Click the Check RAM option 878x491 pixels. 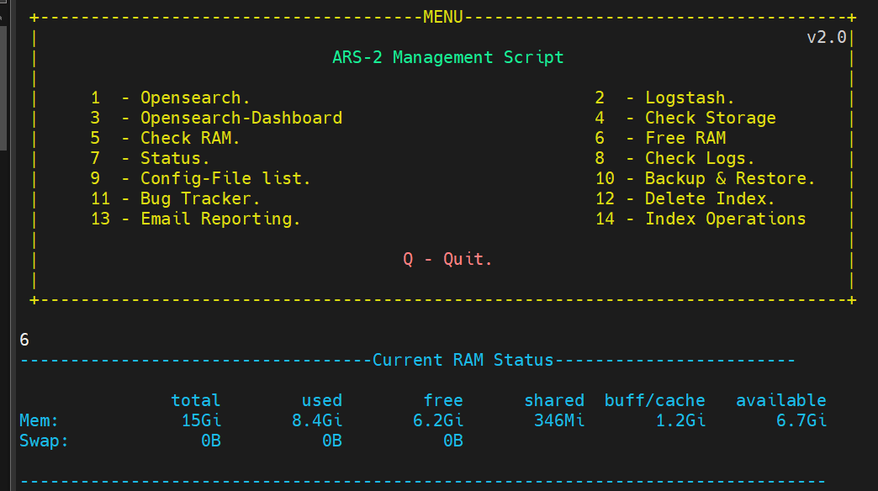coord(190,138)
